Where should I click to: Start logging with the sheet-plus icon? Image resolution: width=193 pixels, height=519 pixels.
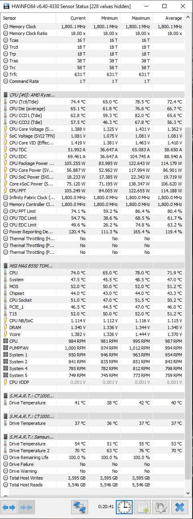142,507
